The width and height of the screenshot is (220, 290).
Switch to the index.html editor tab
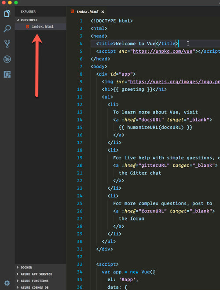pyautogui.click(x=88, y=11)
